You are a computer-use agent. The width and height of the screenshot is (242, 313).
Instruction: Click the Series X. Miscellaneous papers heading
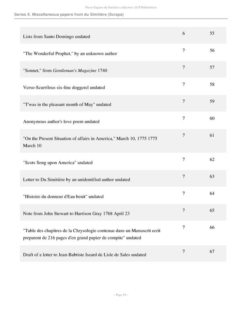point(69,15)
